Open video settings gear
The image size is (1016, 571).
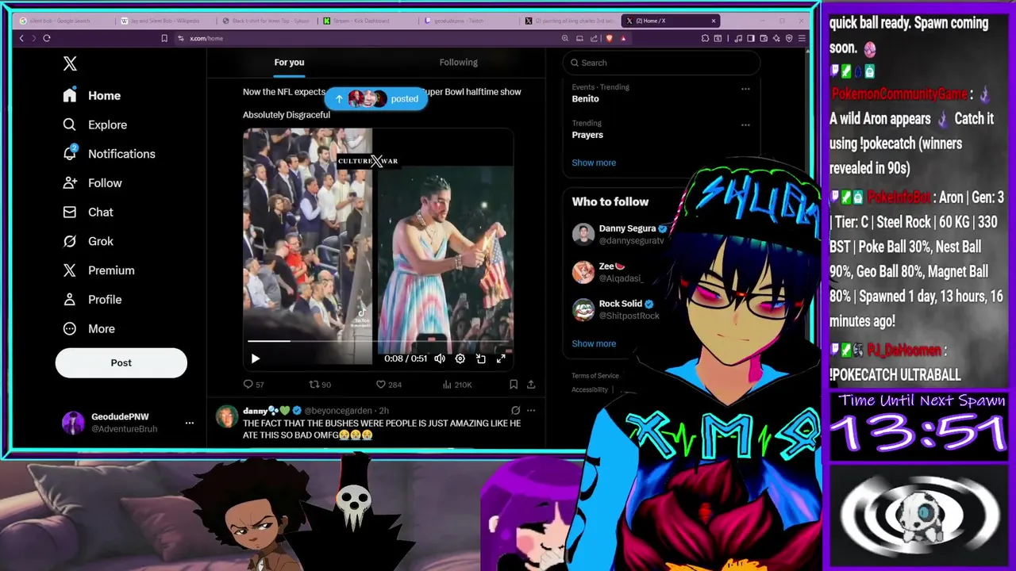click(460, 358)
